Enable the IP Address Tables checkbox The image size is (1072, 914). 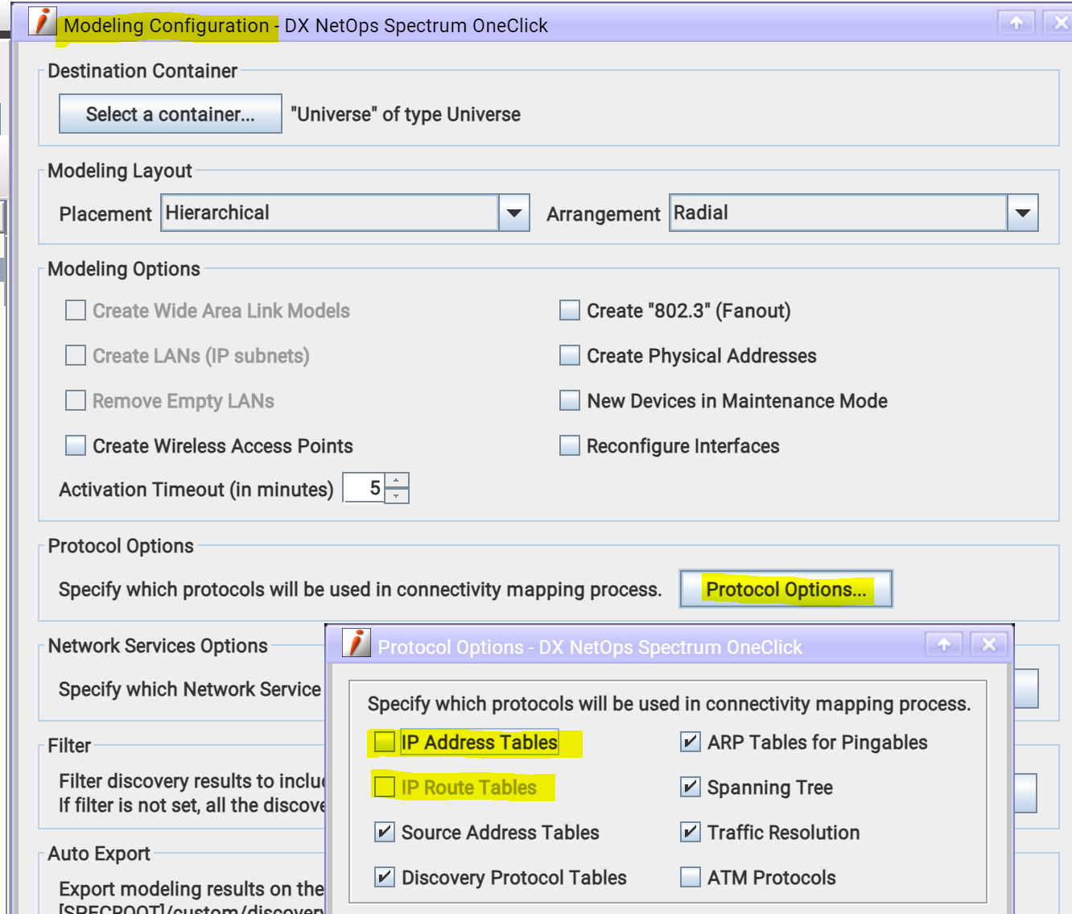click(x=386, y=742)
